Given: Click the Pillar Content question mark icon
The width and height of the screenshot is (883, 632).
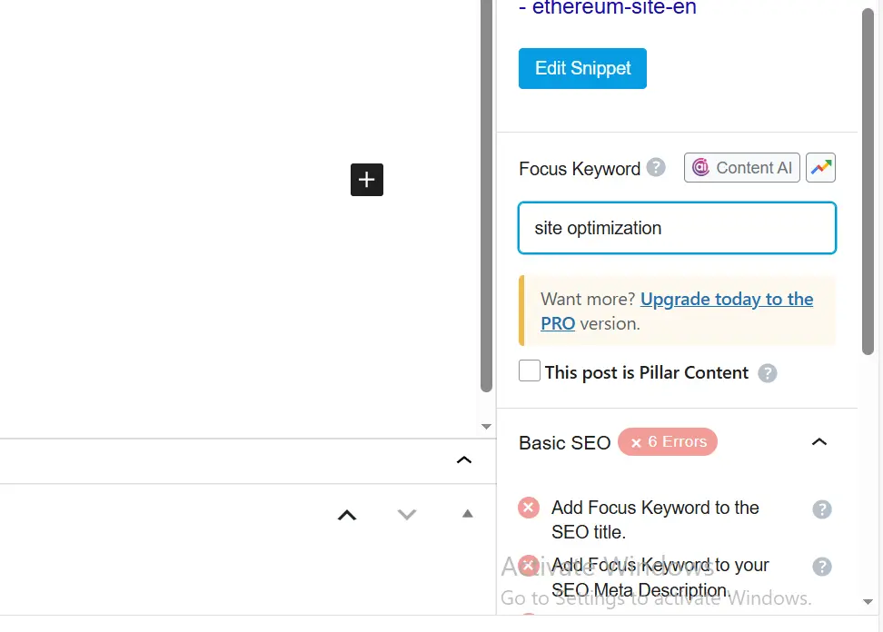Looking at the screenshot, I should pos(767,372).
